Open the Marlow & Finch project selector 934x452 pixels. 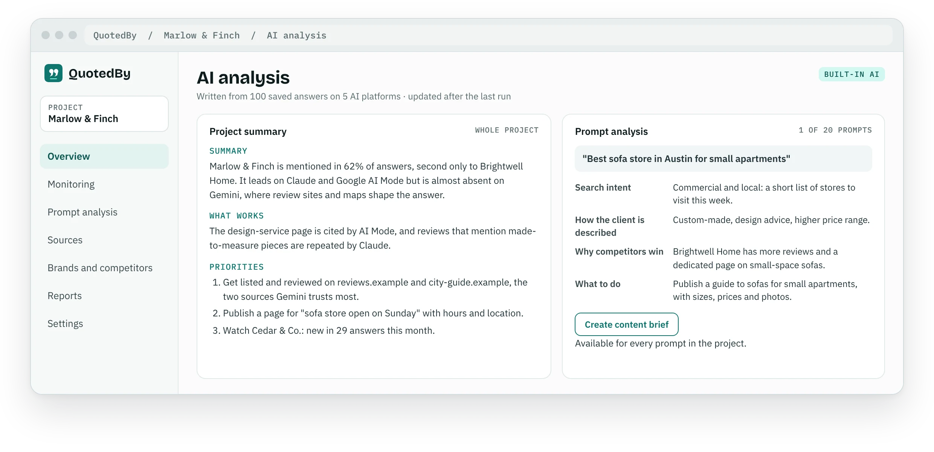(104, 114)
